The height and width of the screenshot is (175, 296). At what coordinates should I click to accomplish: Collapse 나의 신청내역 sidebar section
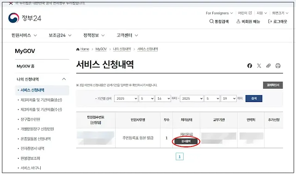42,79
